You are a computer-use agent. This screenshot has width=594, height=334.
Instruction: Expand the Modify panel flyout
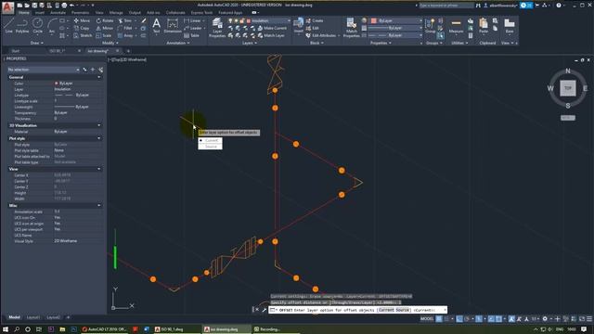tap(110, 43)
